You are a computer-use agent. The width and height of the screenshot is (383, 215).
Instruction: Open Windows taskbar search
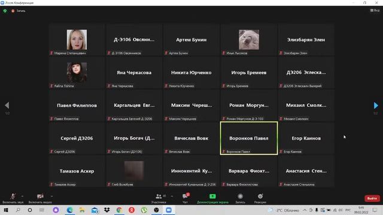click(18, 210)
